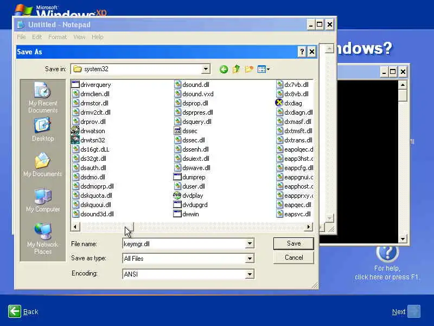This screenshot has height=326, width=434.
Task: Click the Cancel button
Action: click(293, 258)
